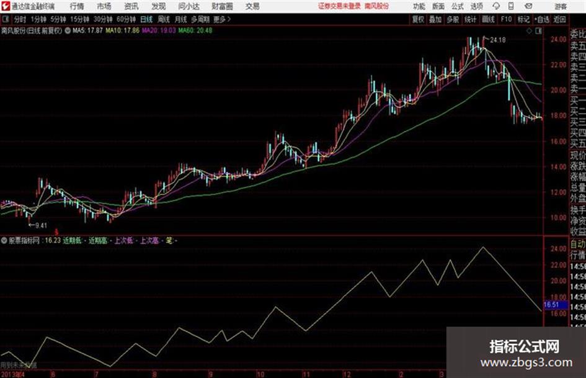Open the 选项 menu

click(x=476, y=6)
